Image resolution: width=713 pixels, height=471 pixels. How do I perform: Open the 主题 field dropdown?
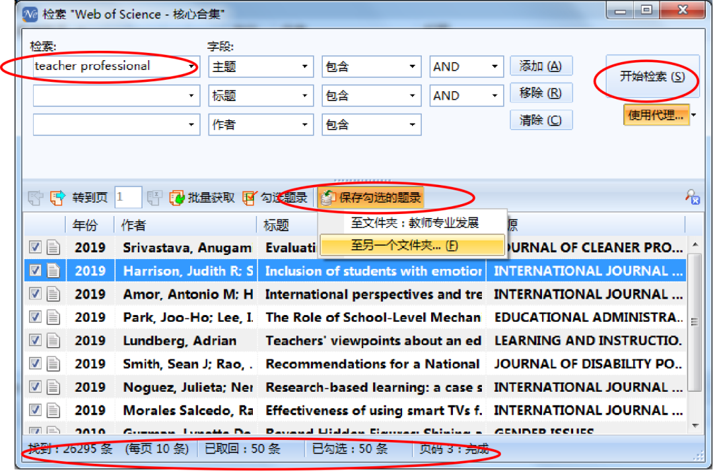coord(261,67)
